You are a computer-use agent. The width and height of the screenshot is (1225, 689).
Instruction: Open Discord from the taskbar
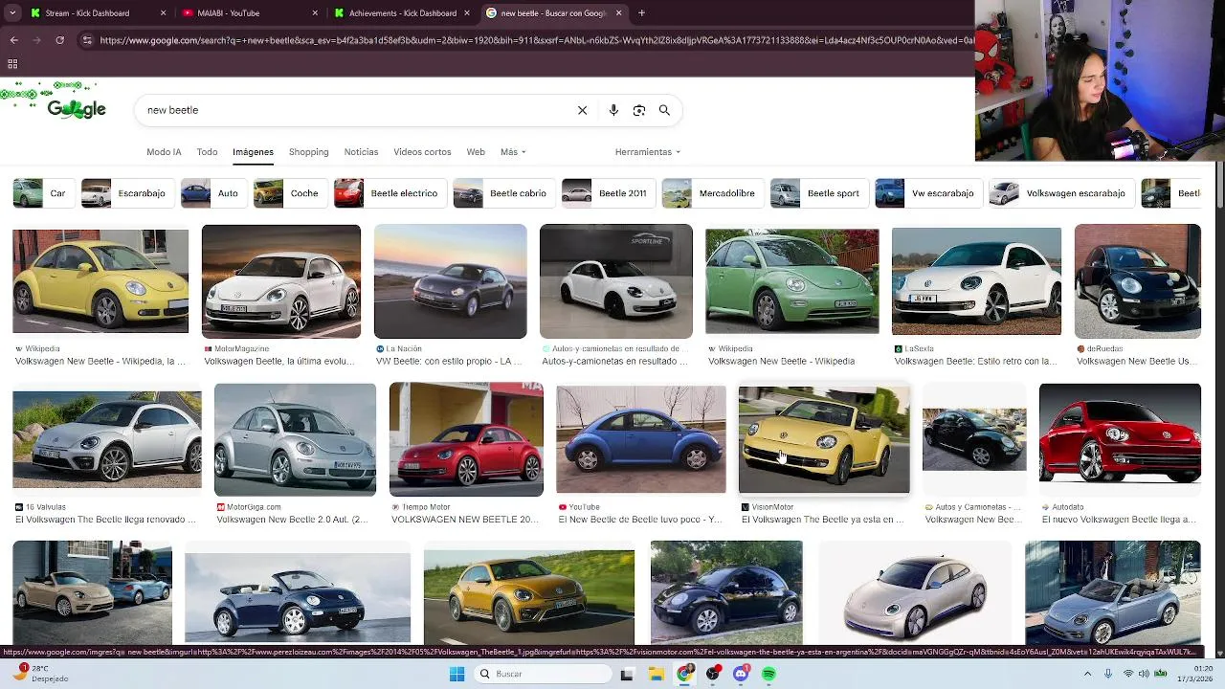[741, 674]
